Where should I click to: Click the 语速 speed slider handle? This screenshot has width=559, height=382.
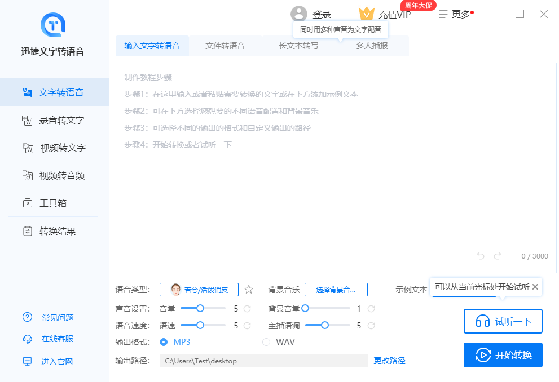pyautogui.click(x=200, y=325)
